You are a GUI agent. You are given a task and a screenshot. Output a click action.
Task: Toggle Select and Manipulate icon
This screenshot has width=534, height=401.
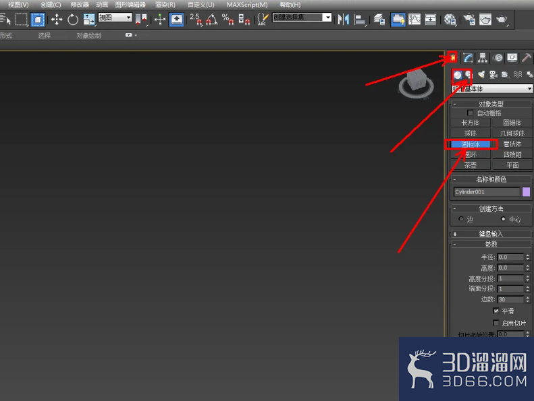[160, 20]
